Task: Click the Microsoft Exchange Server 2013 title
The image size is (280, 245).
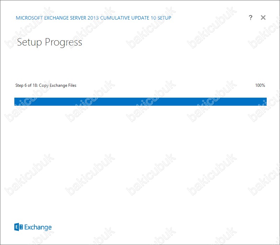Action: click(57, 18)
